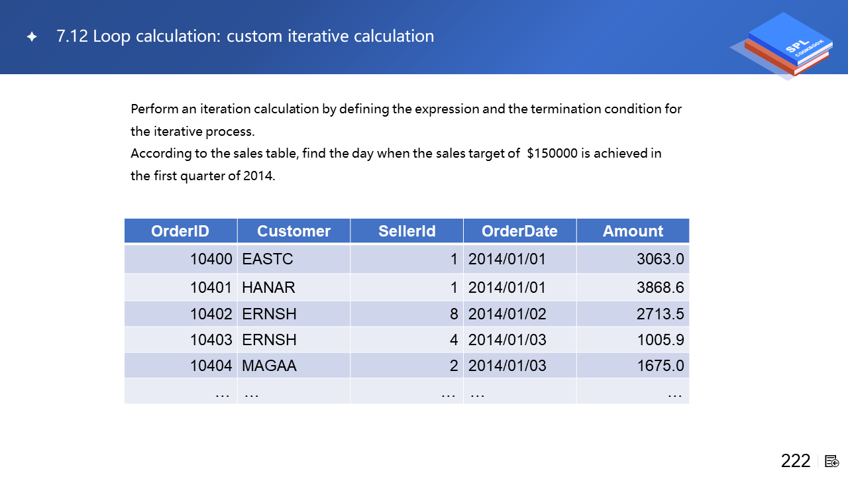Select the SellerId column header
This screenshot has width=848, height=477.
[407, 231]
